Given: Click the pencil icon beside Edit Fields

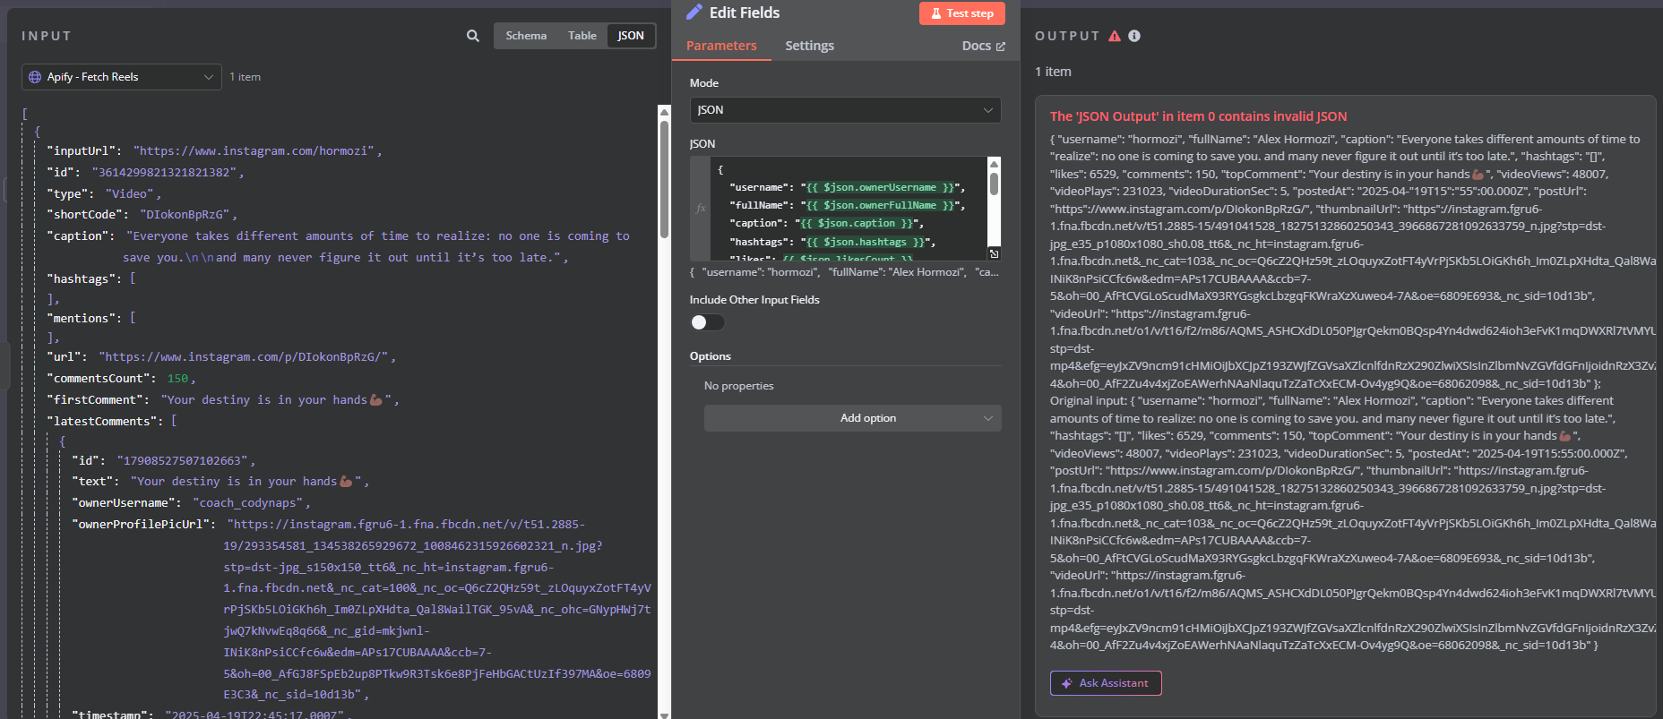Looking at the screenshot, I should click(694, 12).
